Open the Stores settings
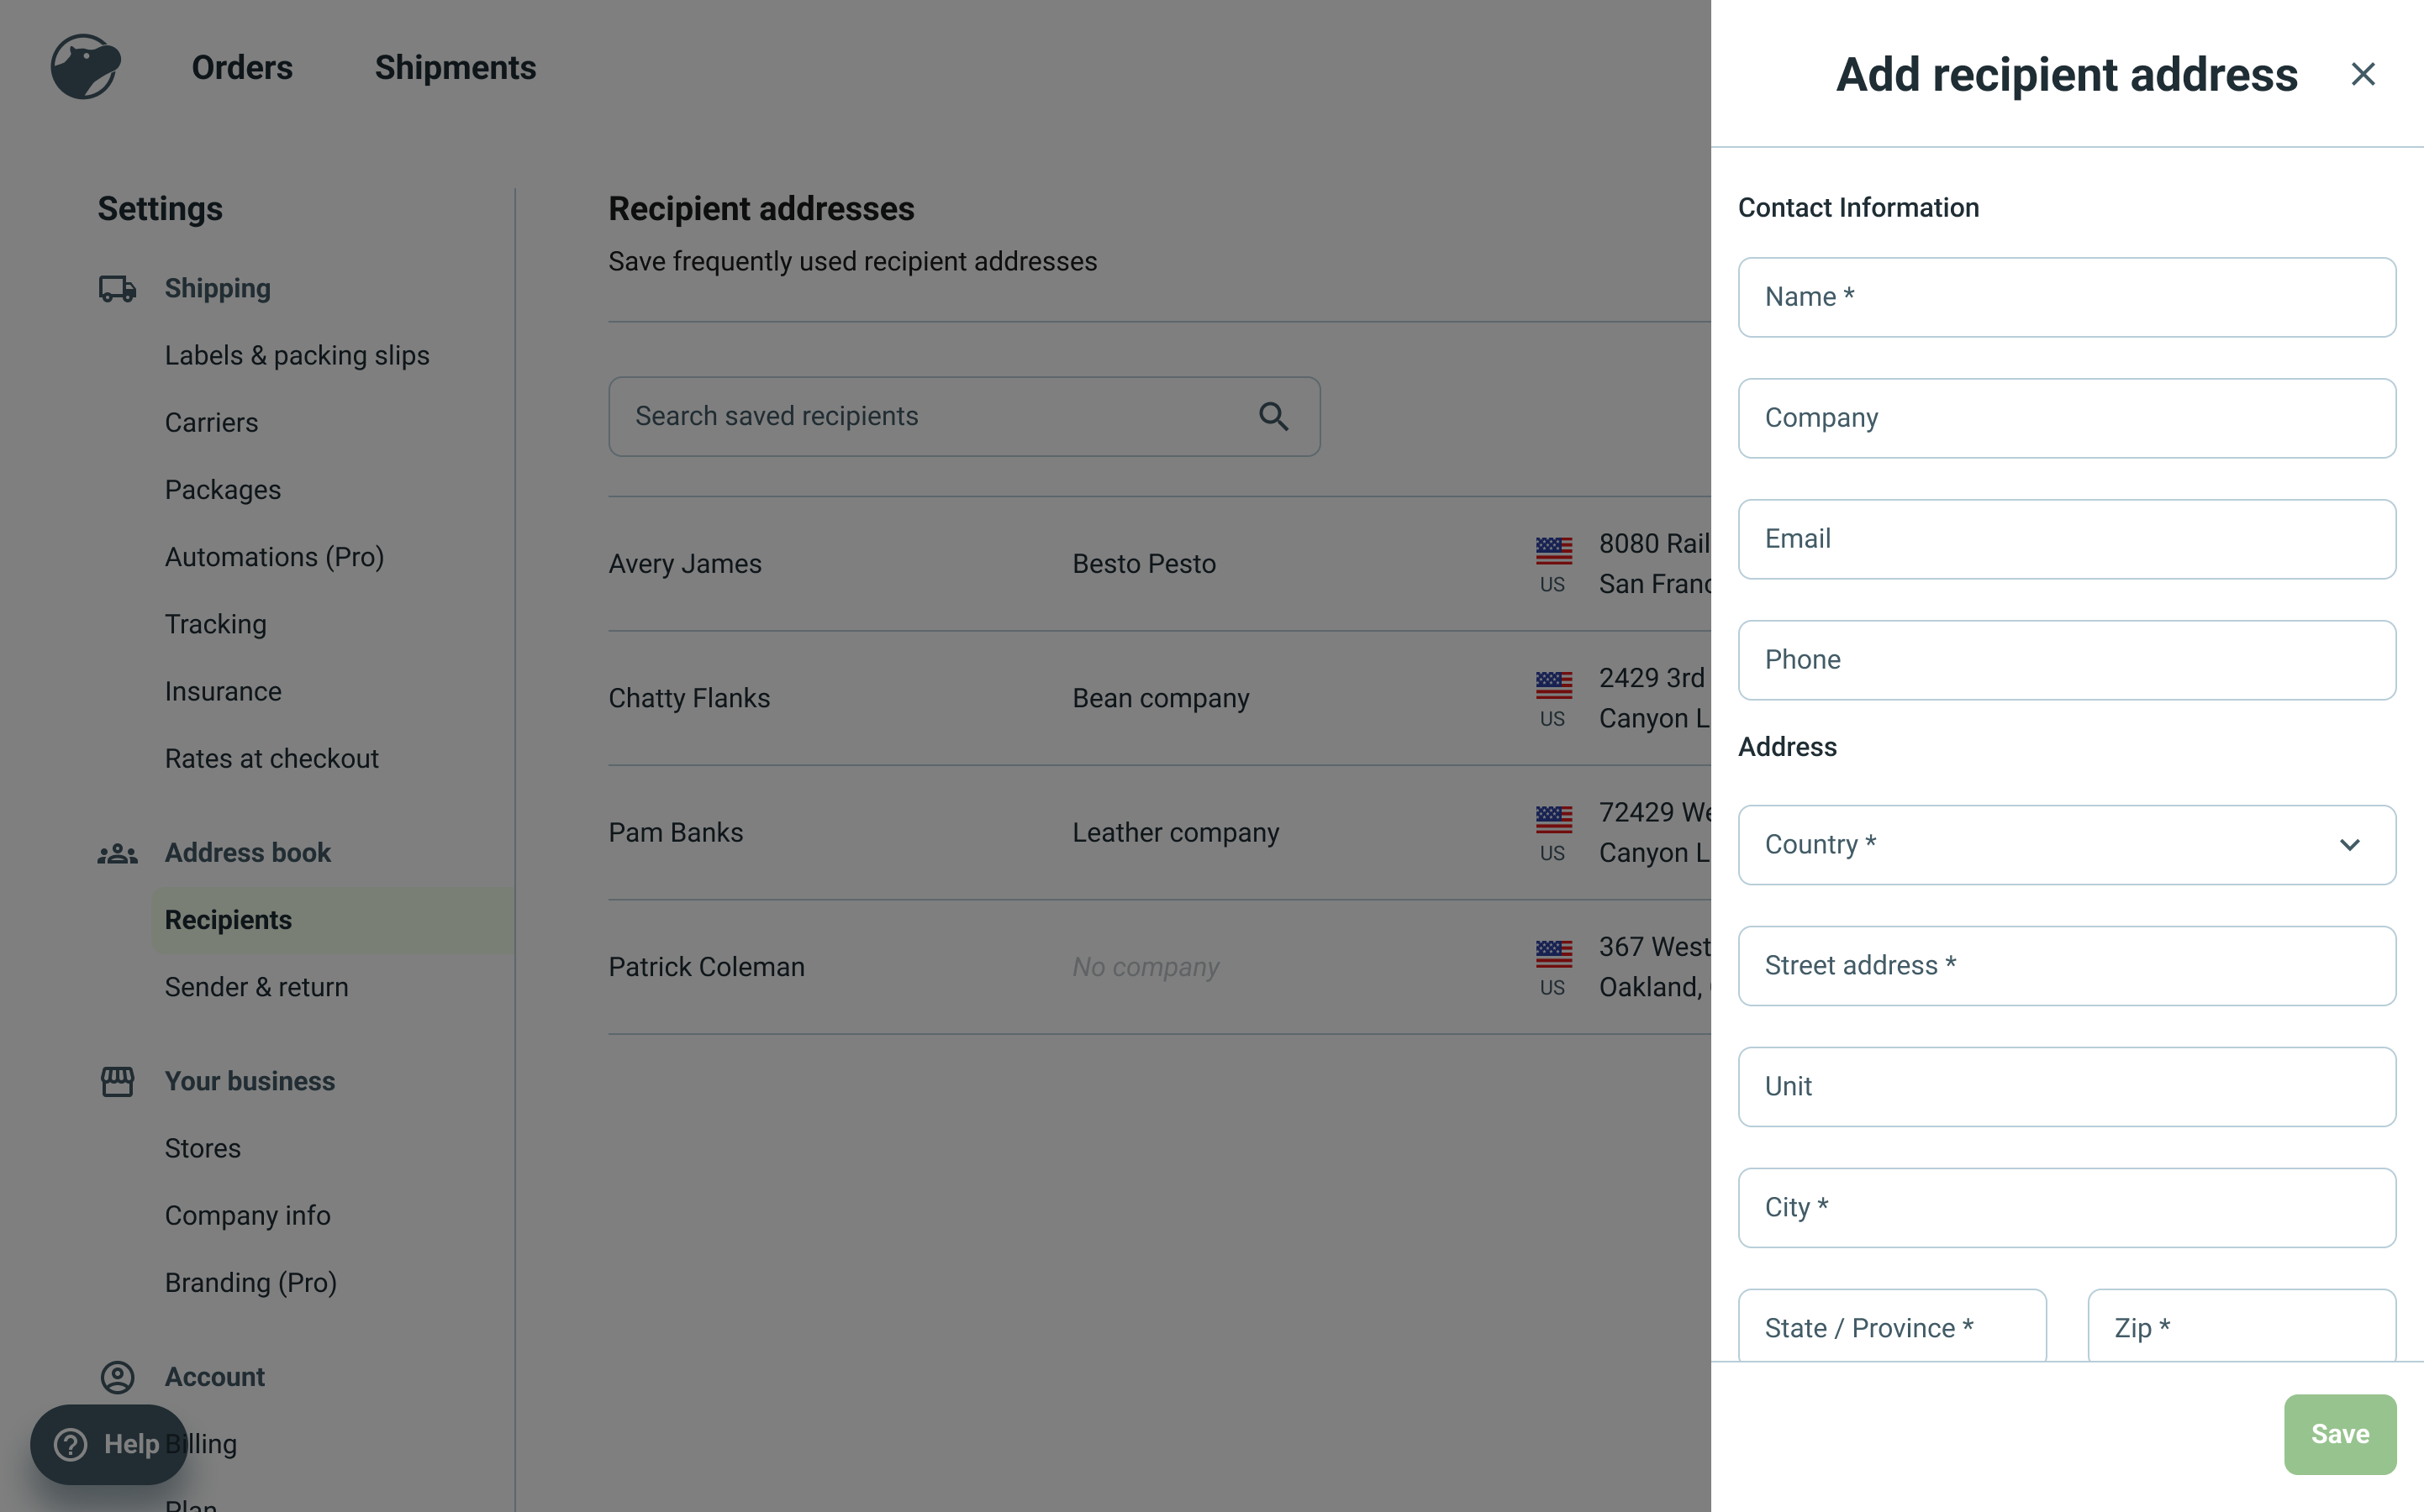 [202, 1148]
